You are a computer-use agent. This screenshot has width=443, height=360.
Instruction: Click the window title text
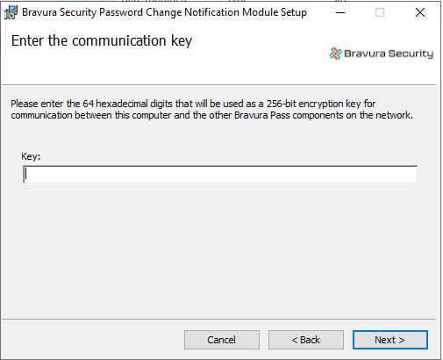[x=164, y=12]
